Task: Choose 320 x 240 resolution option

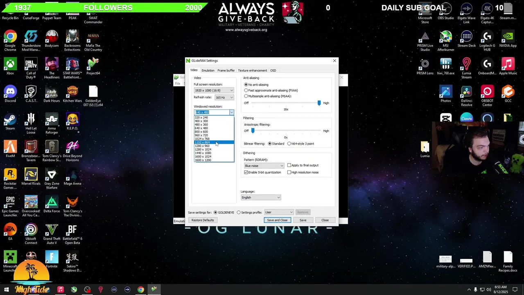Action: (214, 118)
